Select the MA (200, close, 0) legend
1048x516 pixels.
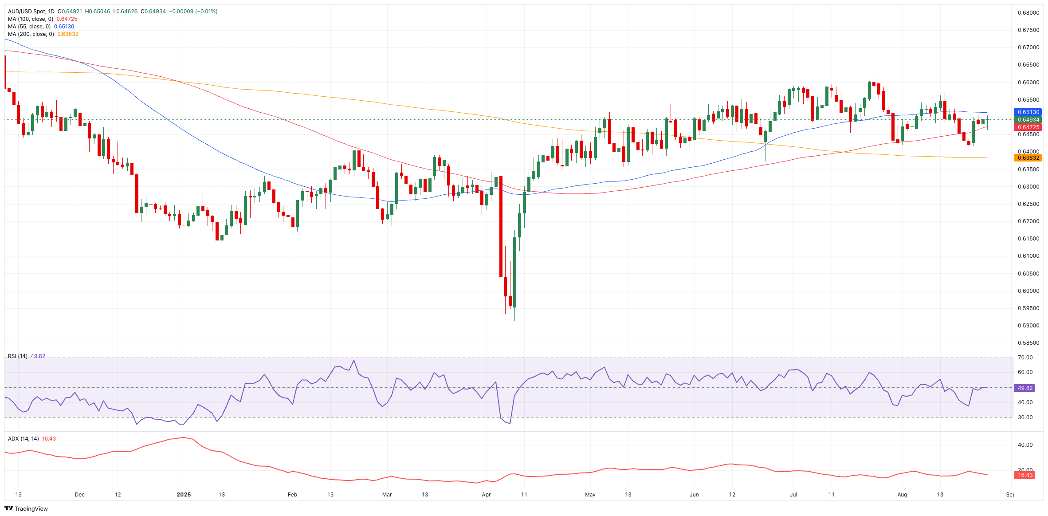tap(31, 34)
